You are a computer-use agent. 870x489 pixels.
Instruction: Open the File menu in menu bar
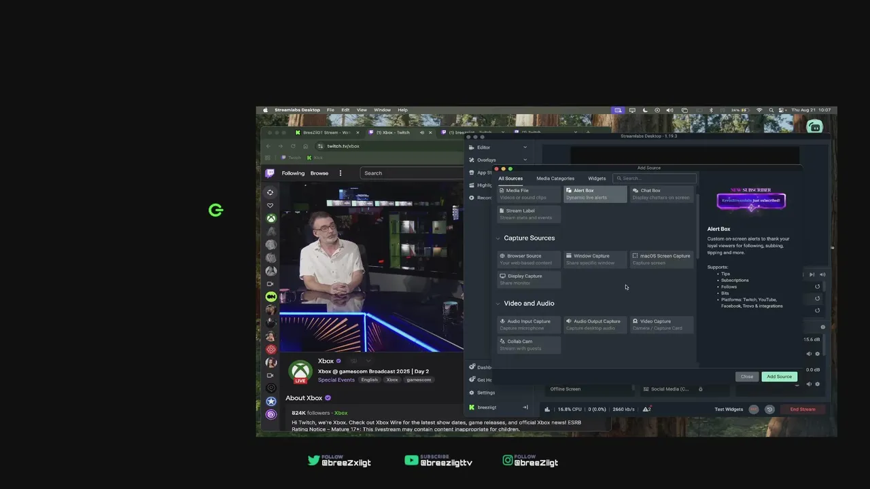[x=330, y=110]
